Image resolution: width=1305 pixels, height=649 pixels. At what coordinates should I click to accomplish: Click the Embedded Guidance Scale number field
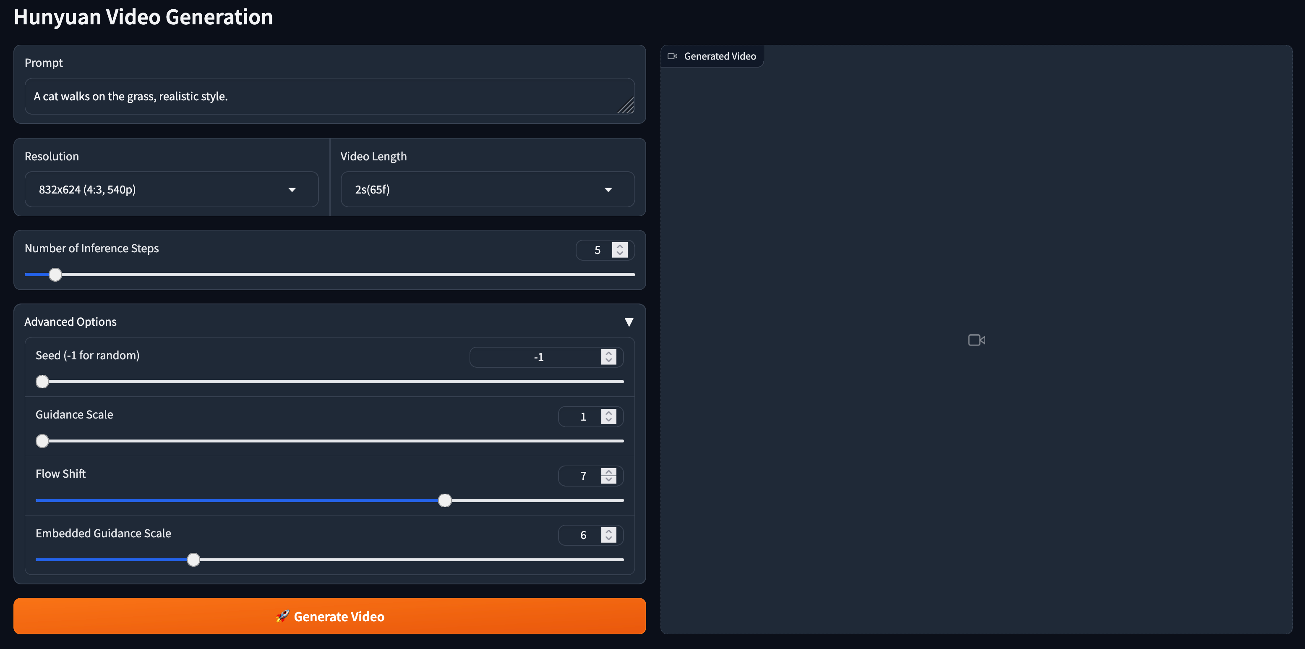click(x=591, y=535)
